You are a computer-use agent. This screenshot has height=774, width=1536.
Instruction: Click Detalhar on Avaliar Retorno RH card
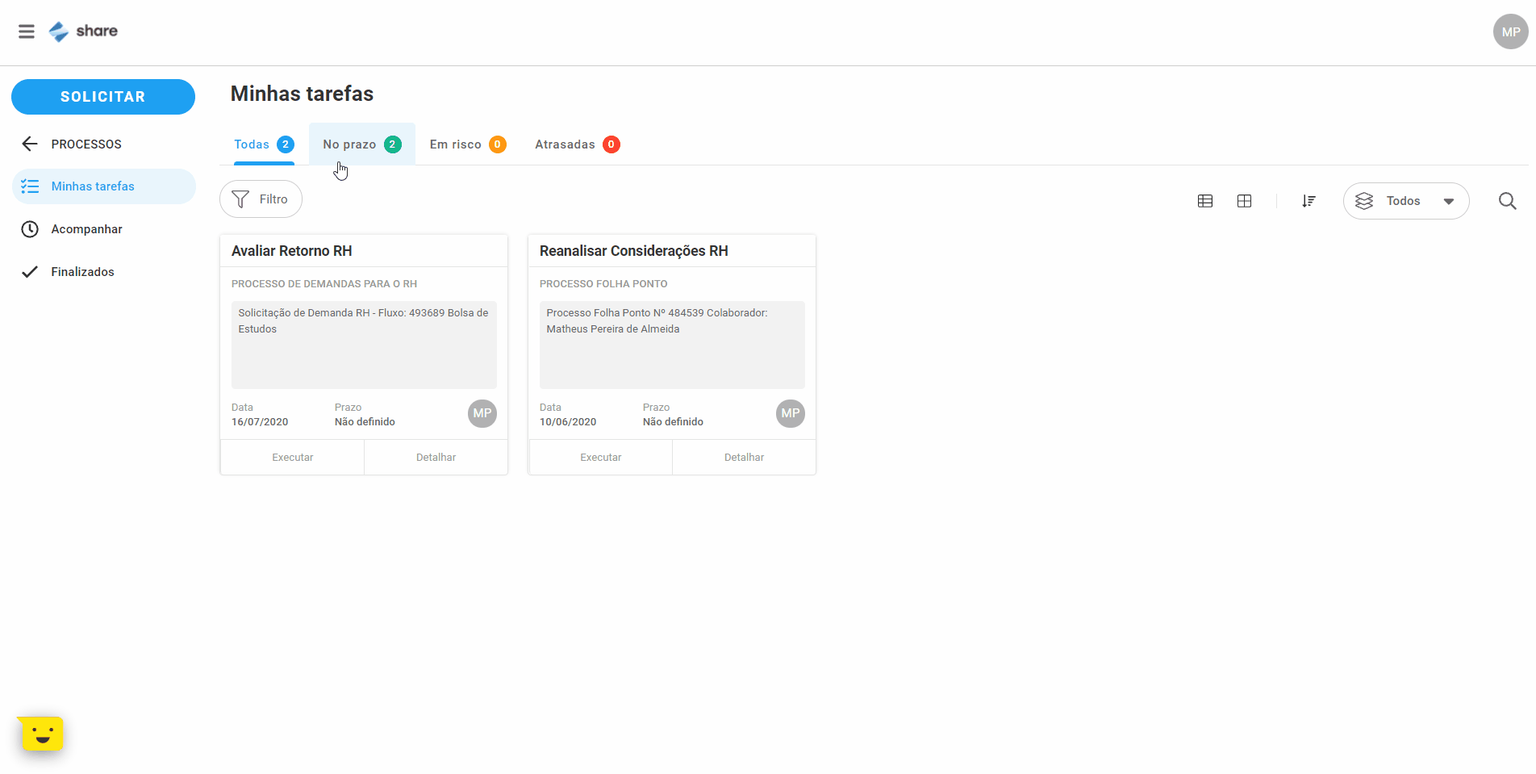coord(436,458)
